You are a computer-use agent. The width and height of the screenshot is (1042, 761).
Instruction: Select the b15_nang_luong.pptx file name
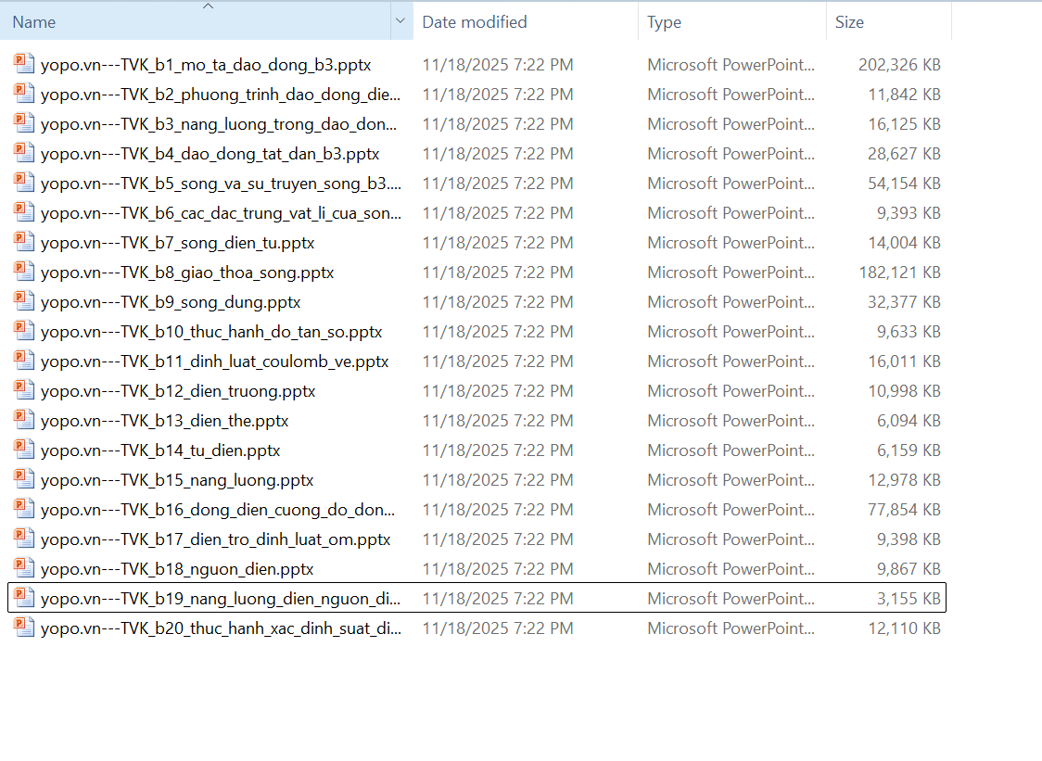click(x=177, y=480)
